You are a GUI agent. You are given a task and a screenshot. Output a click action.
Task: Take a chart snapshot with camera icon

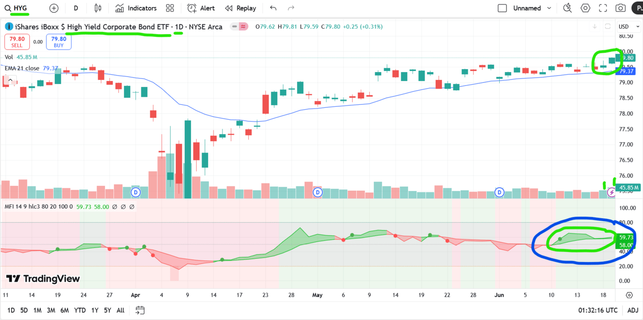pos(620,8)
